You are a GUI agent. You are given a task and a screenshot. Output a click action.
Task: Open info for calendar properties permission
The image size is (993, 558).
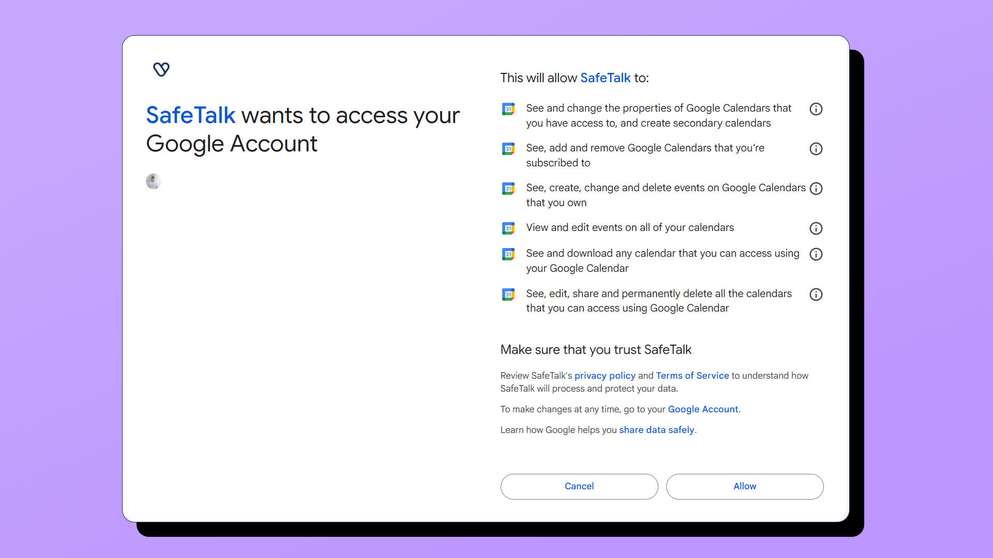[816, 109]
